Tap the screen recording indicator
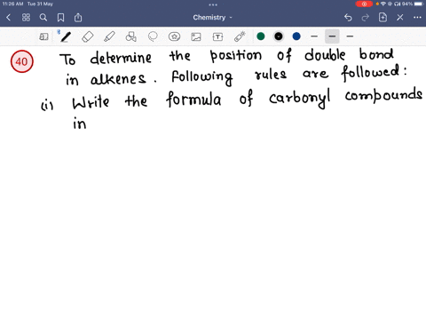 [364, 4]
